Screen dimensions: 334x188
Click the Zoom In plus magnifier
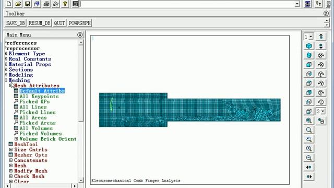click(309, 148)
